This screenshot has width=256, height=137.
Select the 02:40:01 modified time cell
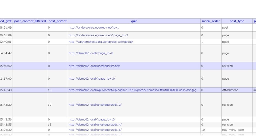point(6,42)
